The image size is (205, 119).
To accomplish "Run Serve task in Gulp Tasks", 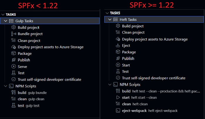I will [x=22, y=67].
